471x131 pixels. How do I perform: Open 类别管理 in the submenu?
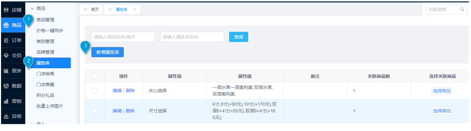point(45,41)
